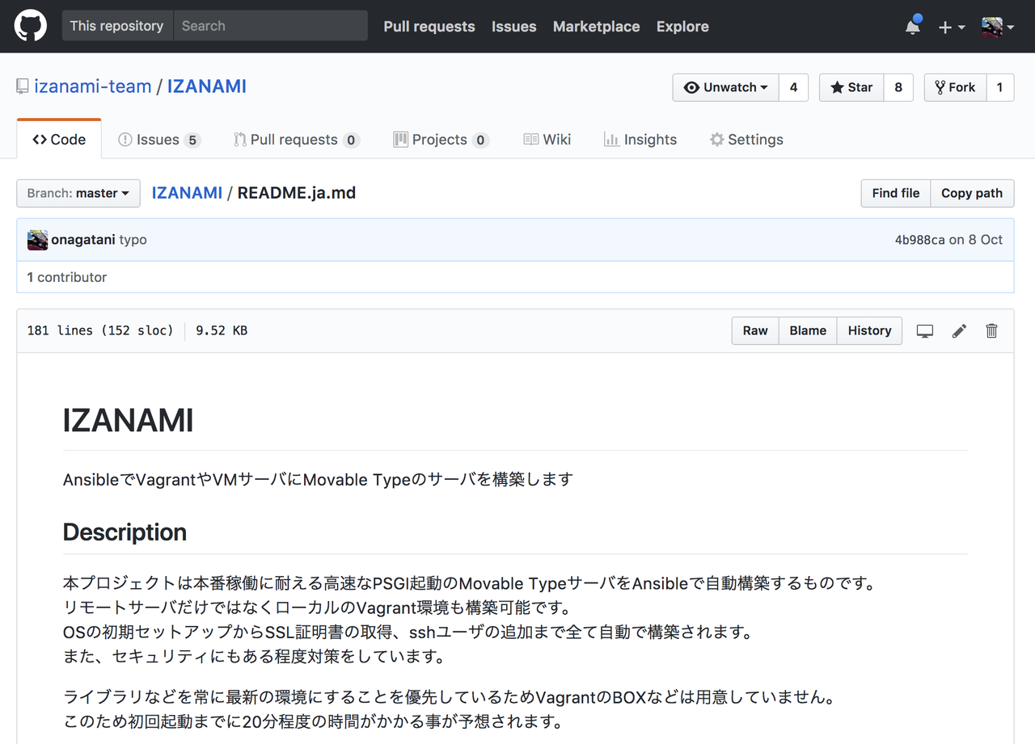View the 8 stargazers count
1035x744 pixels.
tap(898, 87)
